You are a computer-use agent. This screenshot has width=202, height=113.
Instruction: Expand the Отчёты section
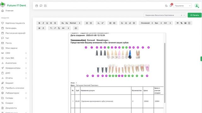point(14,78)
